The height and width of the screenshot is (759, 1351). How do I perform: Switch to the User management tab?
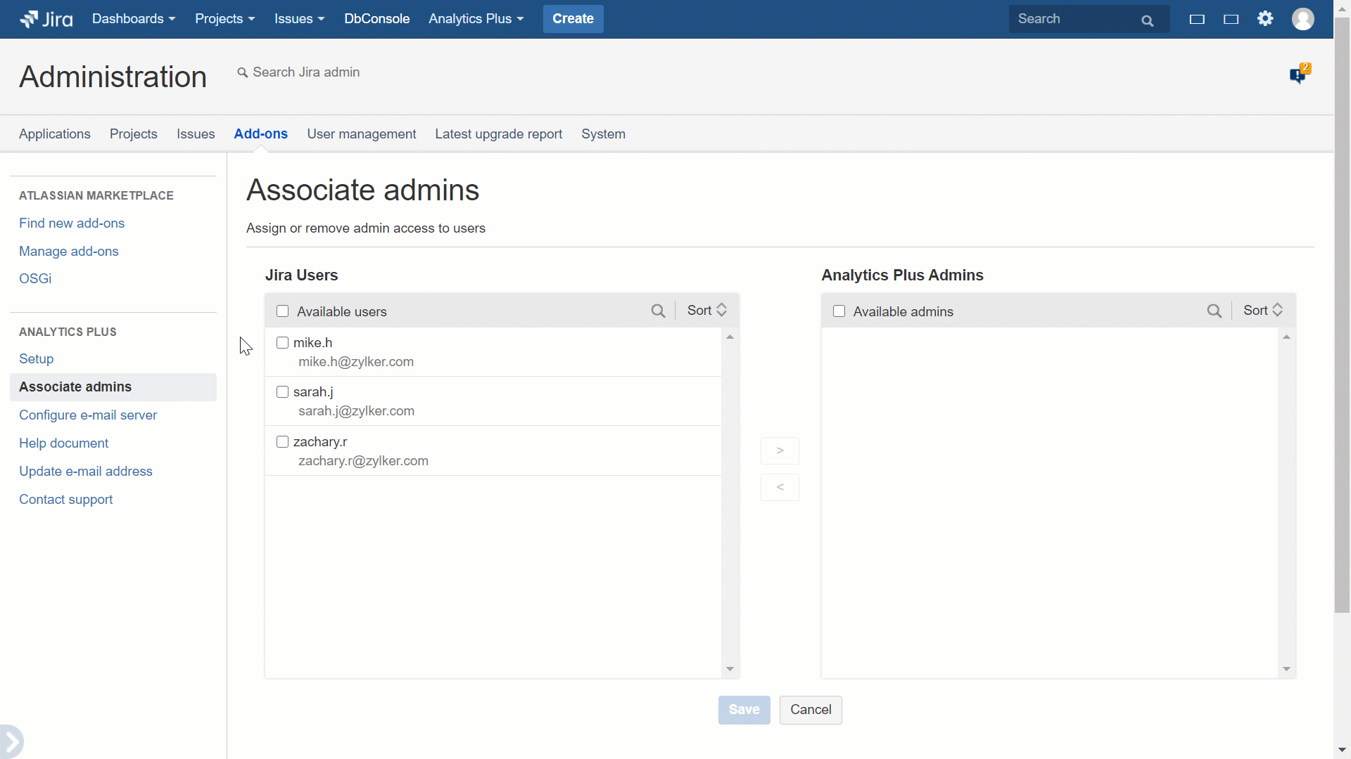(x=361, y=134)
